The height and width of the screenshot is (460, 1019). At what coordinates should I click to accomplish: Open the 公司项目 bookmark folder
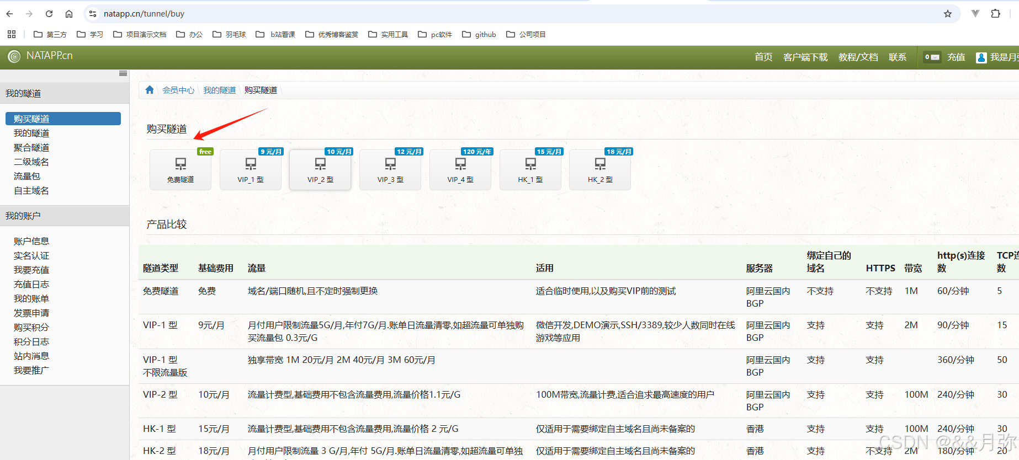pos(526,34)
